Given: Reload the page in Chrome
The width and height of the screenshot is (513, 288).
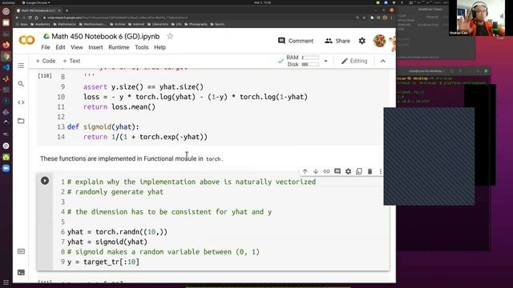Looking at the screenshot, I should click(30, 18).
